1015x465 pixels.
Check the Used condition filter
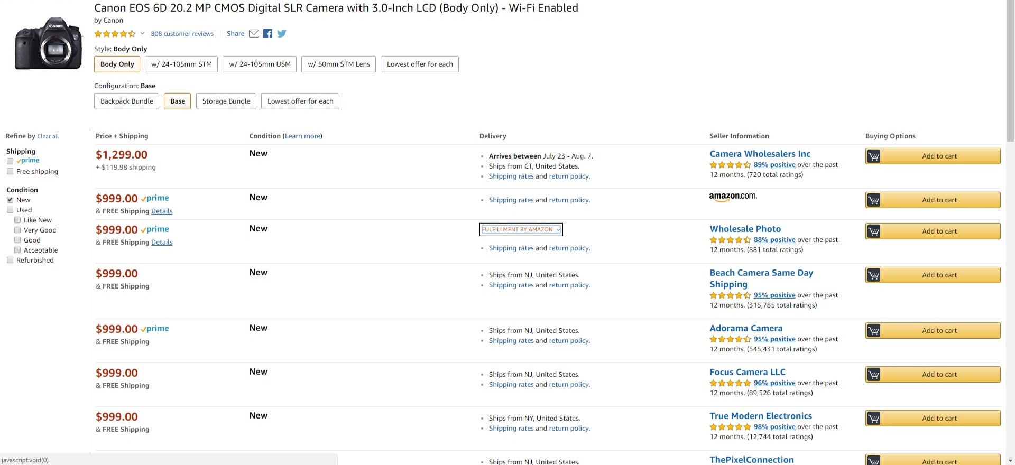10,210
